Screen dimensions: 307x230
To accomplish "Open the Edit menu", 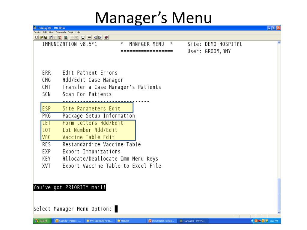I will click(x=45, y=32).
